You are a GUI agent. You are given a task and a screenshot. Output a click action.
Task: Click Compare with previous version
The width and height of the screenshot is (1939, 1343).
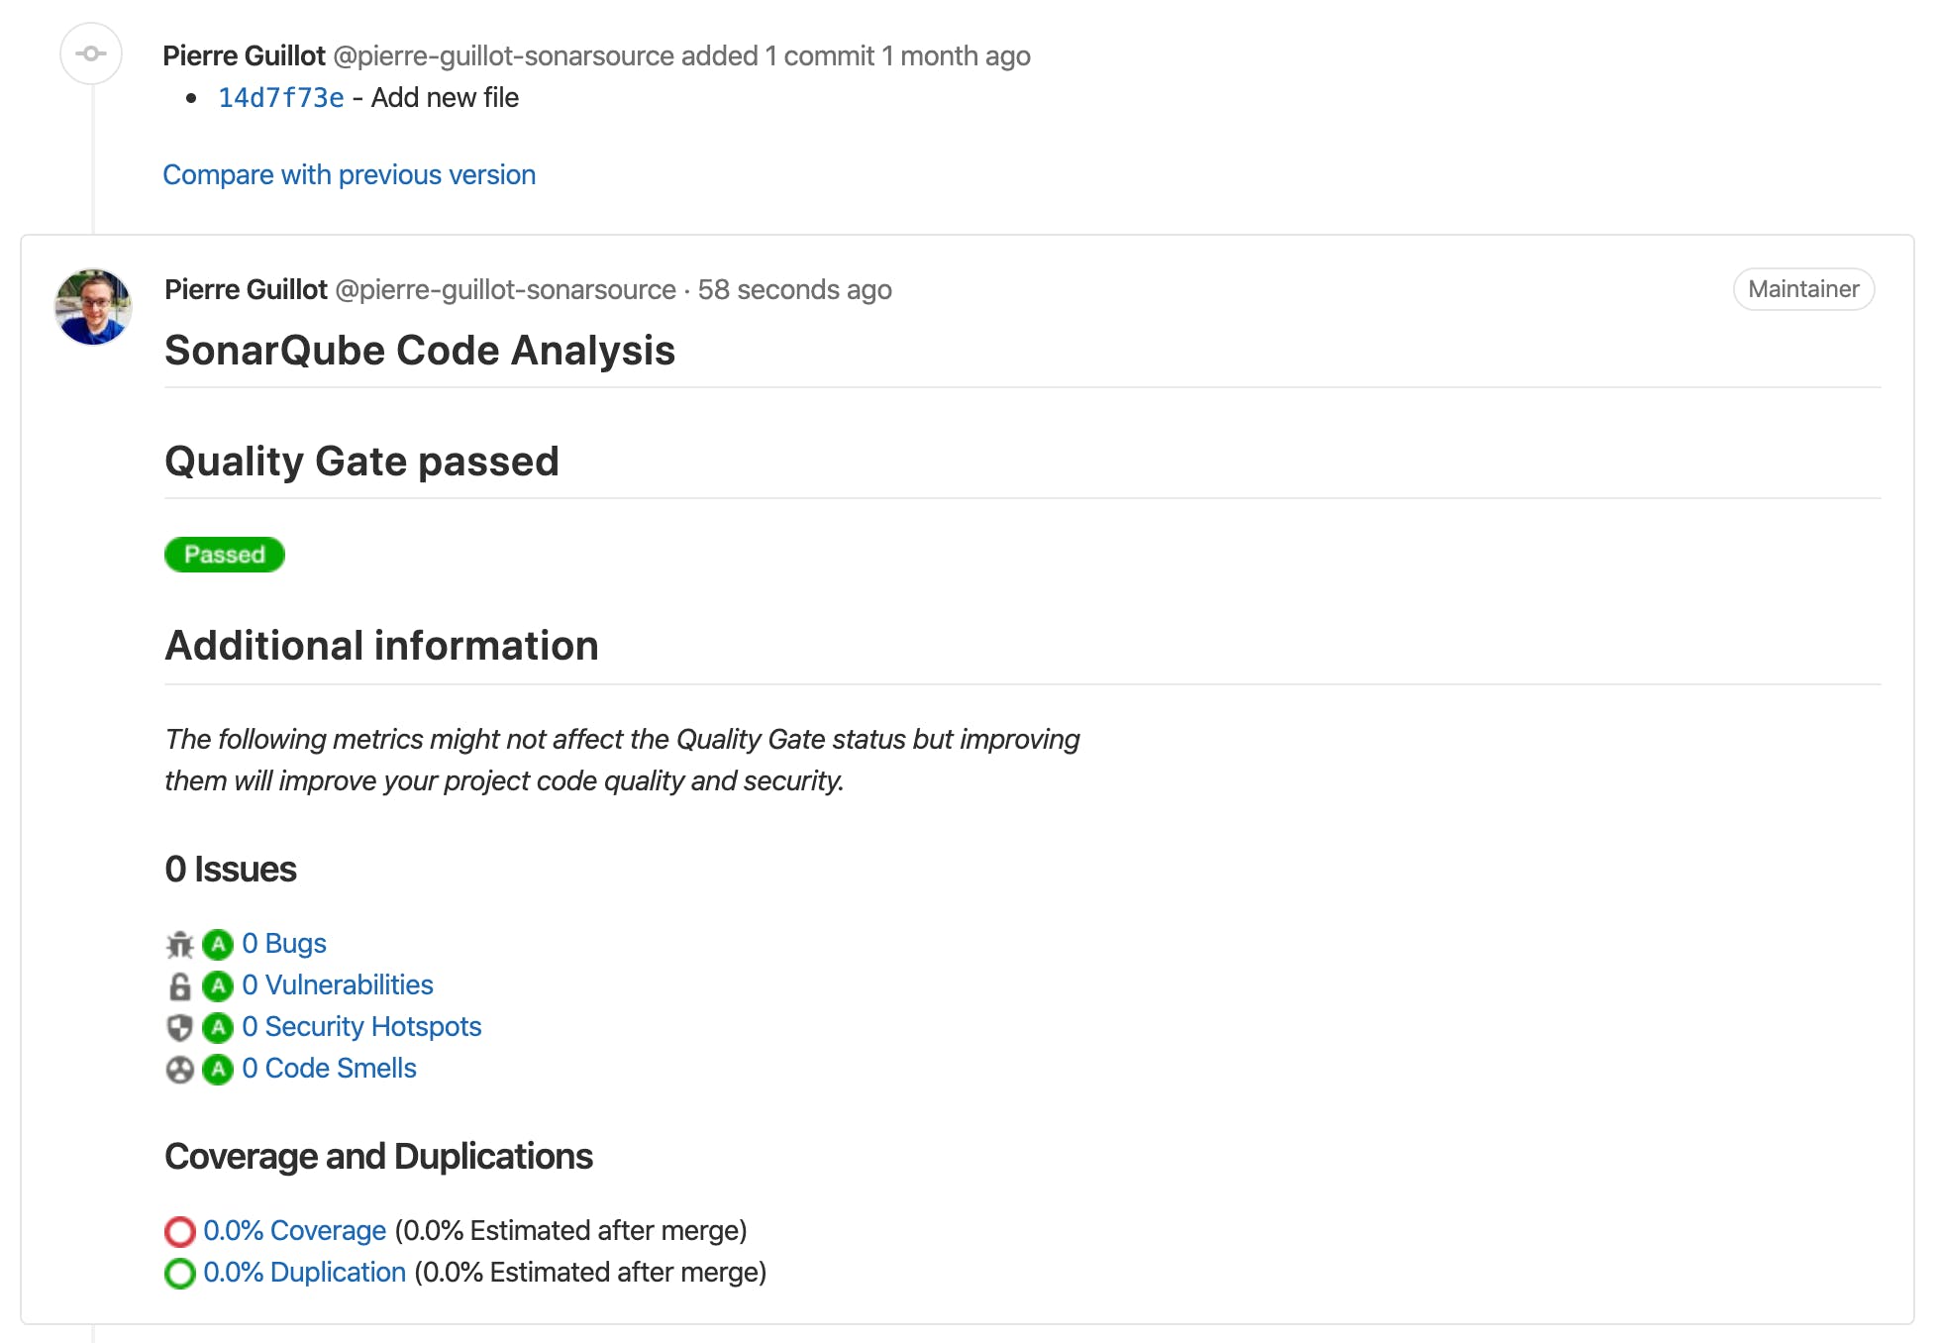tap(349, 175)
